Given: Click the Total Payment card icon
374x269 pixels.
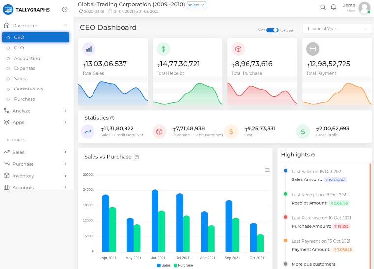Looking at the screenshot, I should tap(313, 49).
